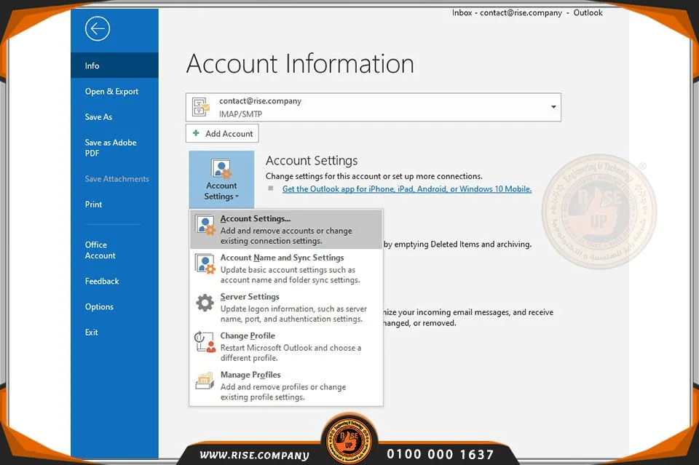This screenshot has height=465, width=699.
Task: Choose Account Settings... from the dropdown menu
Action: pyautogui.click(x=286, y=229)
